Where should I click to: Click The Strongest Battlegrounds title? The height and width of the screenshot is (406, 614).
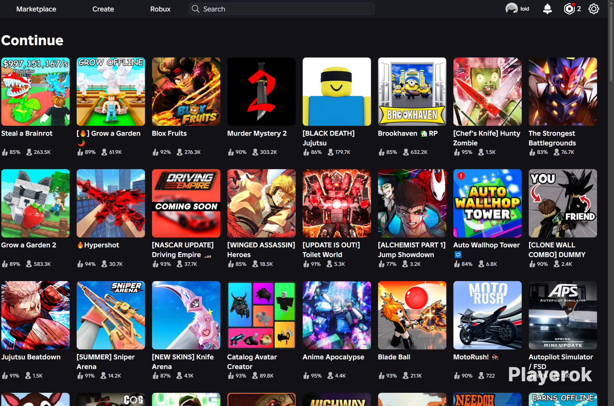coord(552,138)
